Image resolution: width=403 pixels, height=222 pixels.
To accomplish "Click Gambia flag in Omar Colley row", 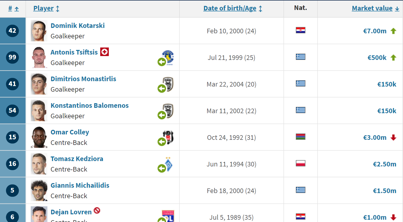I will 300,137.
